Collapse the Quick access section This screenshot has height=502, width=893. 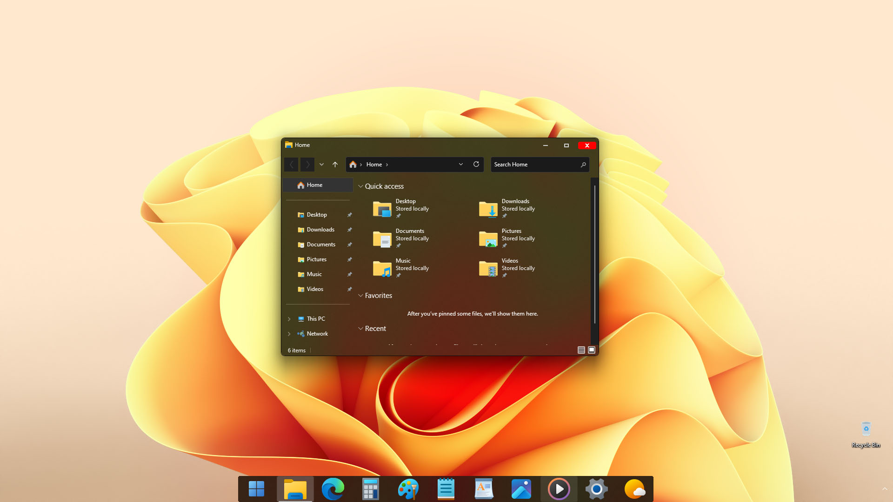click(361, 186)
